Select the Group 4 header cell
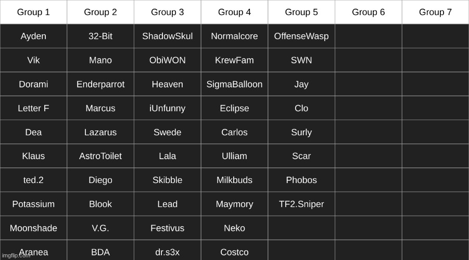The image size is (469, 260). [x=234, y=12]
